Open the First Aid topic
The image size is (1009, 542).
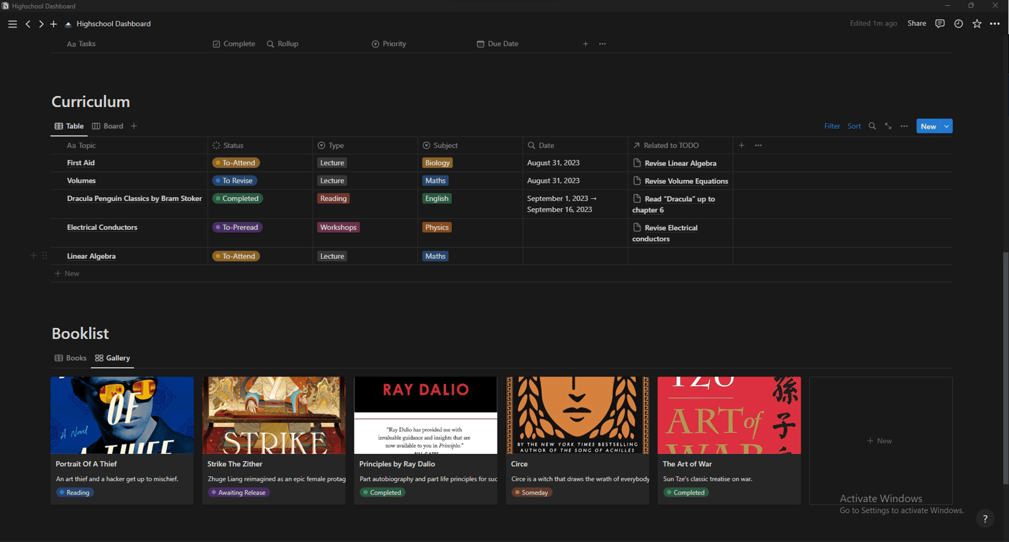81,163
